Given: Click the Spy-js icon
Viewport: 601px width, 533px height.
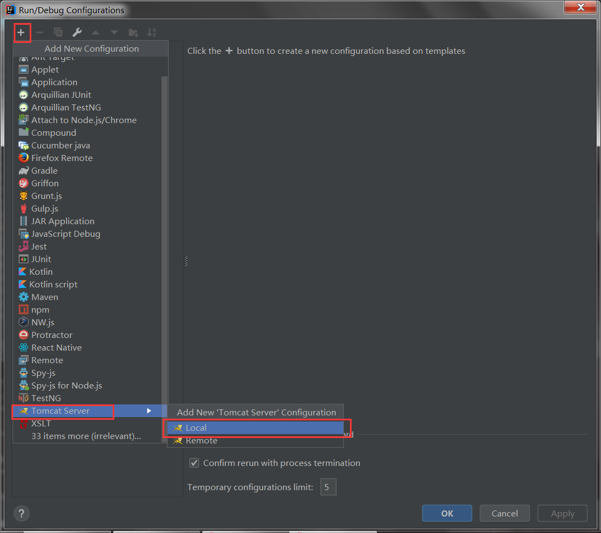Looking at the screenshot, I should [24, 373].
